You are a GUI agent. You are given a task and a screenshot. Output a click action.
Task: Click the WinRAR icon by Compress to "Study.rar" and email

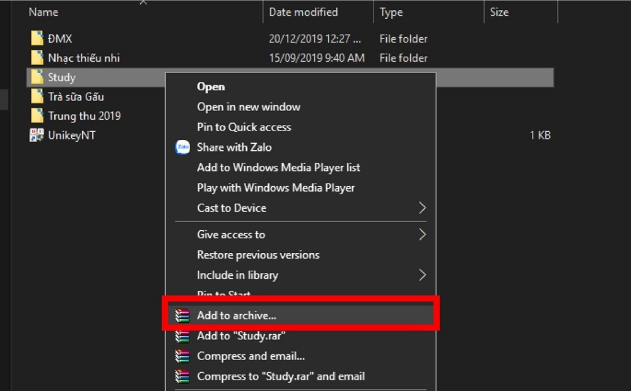pyautogui.click(x=182, y=376)
